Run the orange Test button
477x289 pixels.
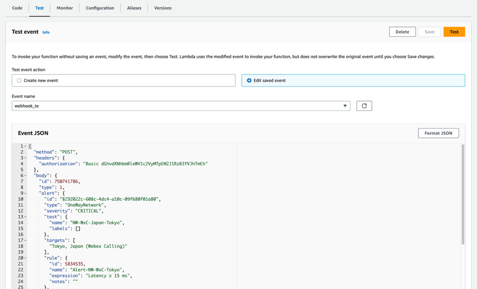(x=454, y=32)
